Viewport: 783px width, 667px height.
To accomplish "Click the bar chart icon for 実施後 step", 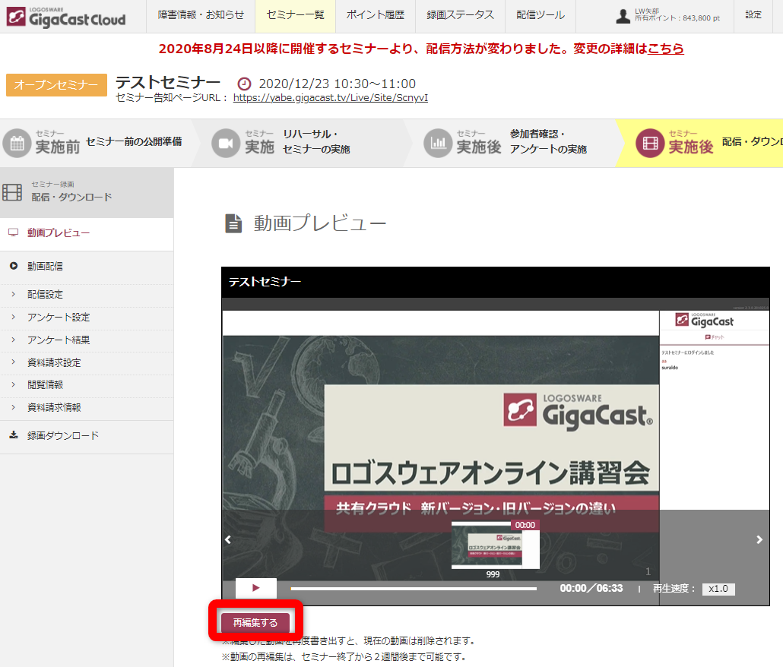I will [438, 143].
